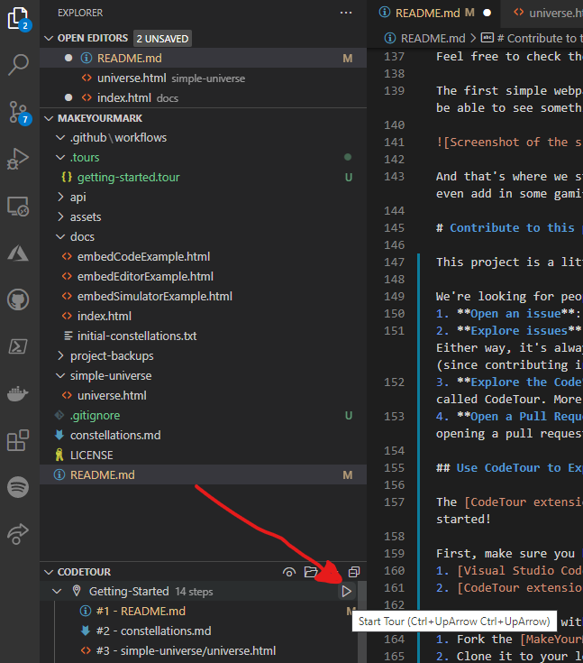Click the CodeTour extension link on line 161

[520, 588]
